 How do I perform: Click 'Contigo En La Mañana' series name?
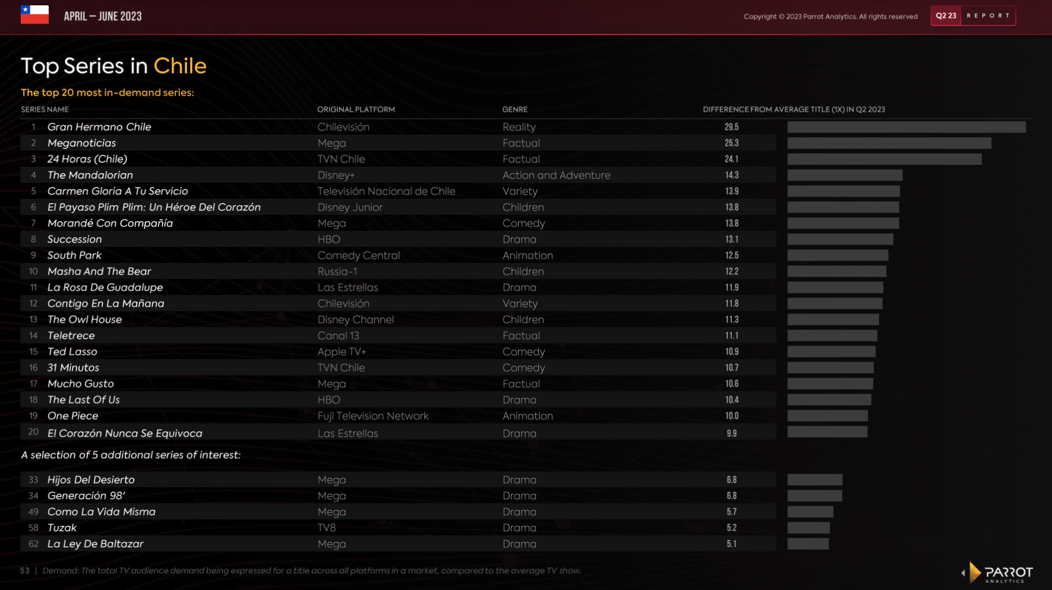pyautogui.click(x=106, y=303)
